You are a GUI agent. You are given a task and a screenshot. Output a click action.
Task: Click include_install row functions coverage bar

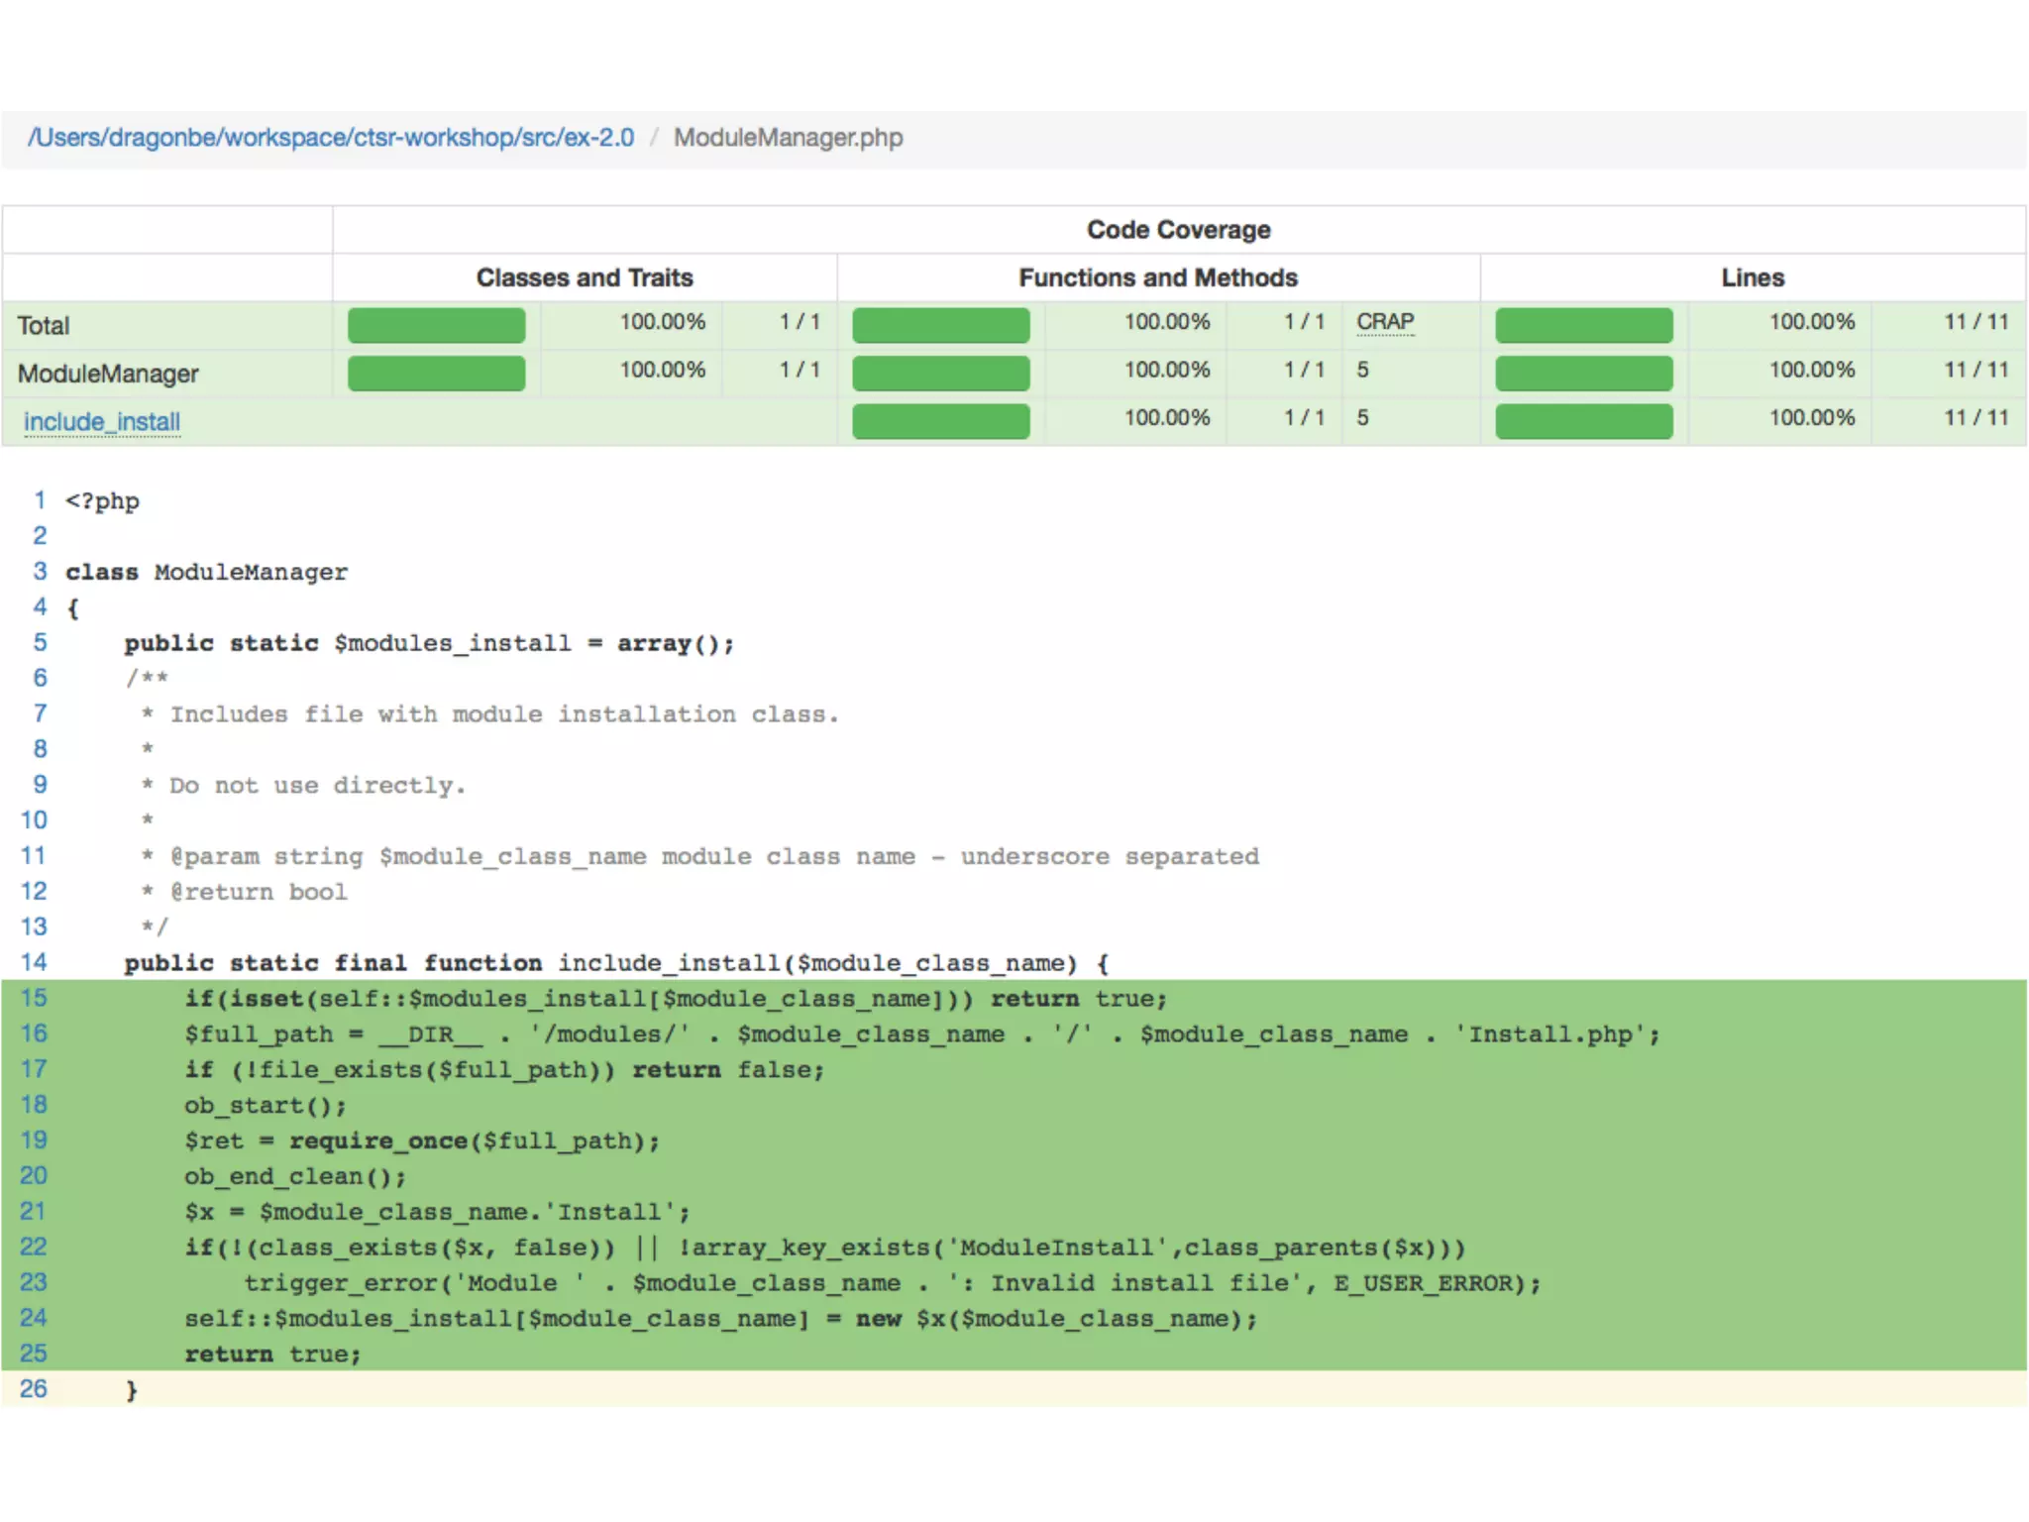[x=940, y=420]
